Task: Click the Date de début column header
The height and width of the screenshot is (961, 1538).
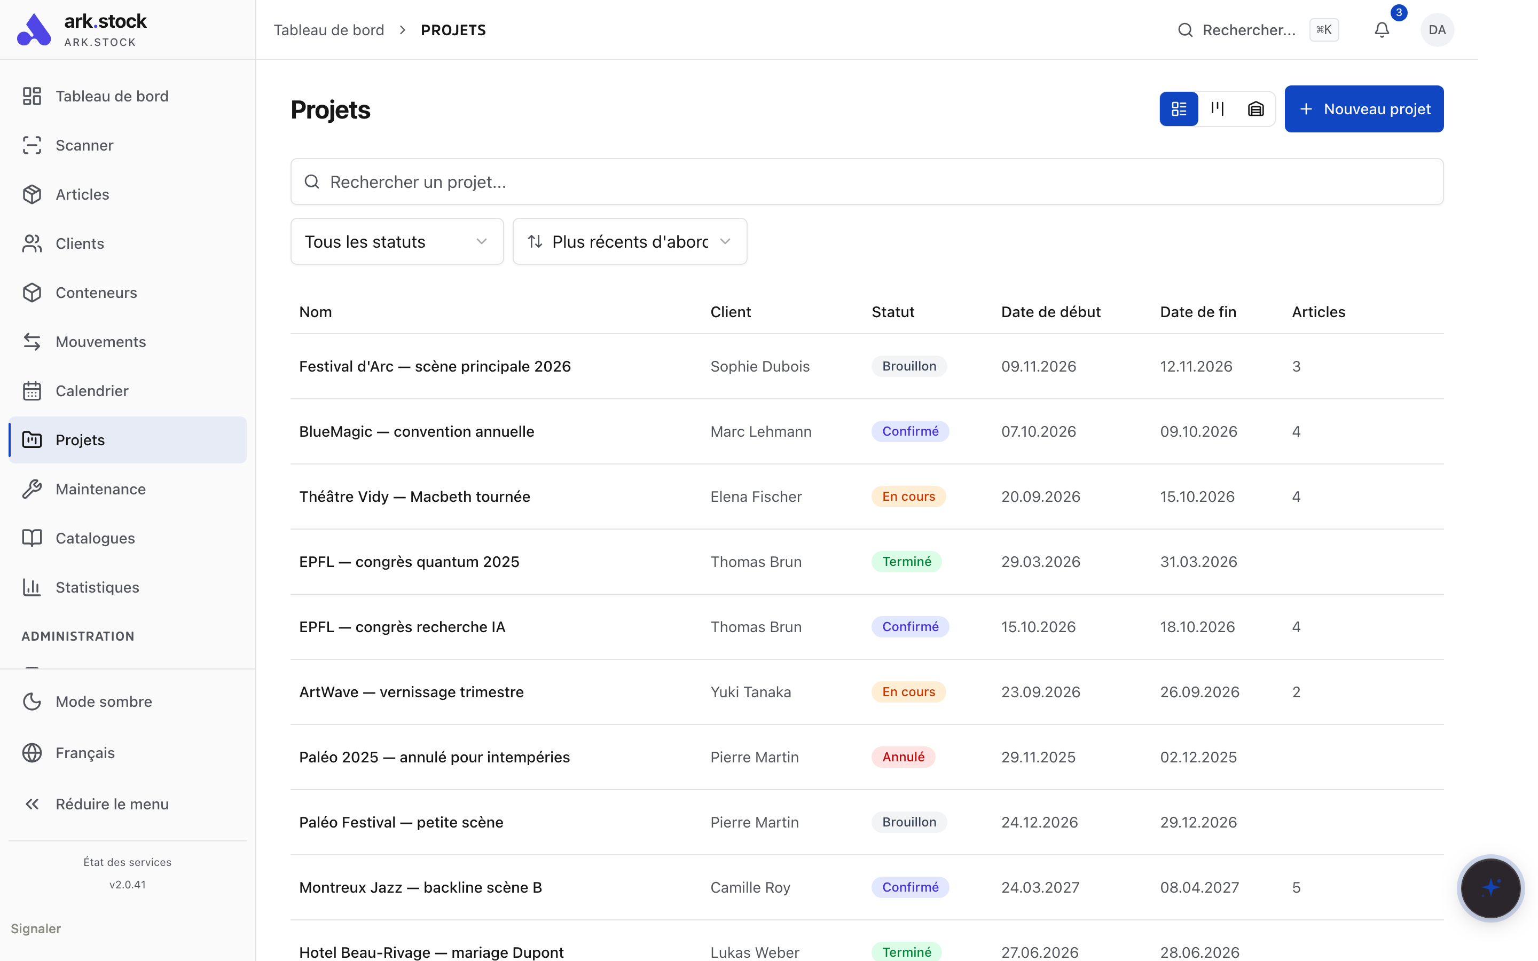Action: click(x=1050, y=312)
